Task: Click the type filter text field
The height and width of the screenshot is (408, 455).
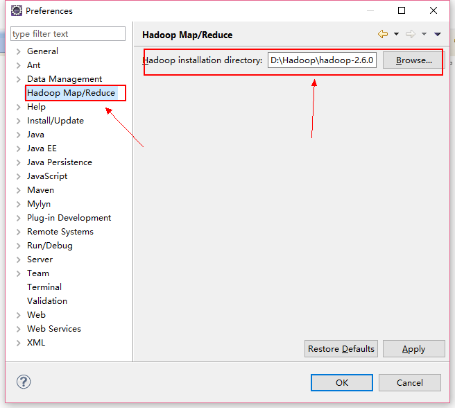Action: pos(68,34)
